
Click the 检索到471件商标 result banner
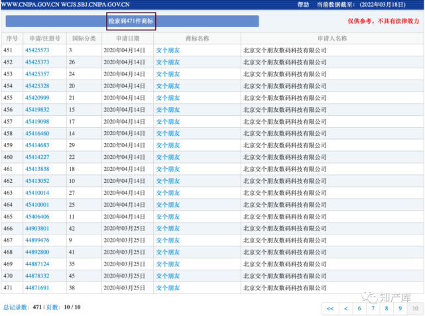(131, 21)
